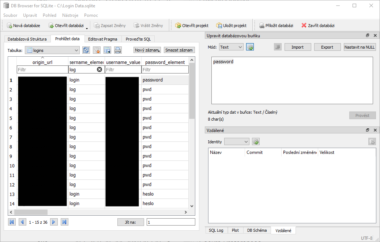Switch to Editovat Pragma tab
The image size is (380, 242).
click(102, 39)
